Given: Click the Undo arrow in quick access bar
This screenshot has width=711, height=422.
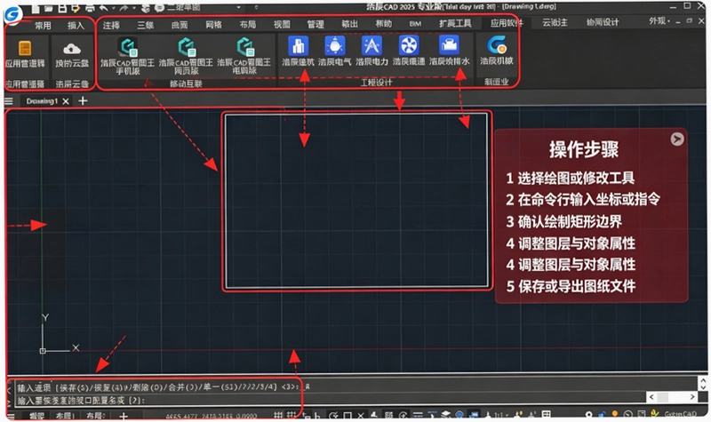Looking at the screenshot, I should pyautogui.click(x=104, y=8).
